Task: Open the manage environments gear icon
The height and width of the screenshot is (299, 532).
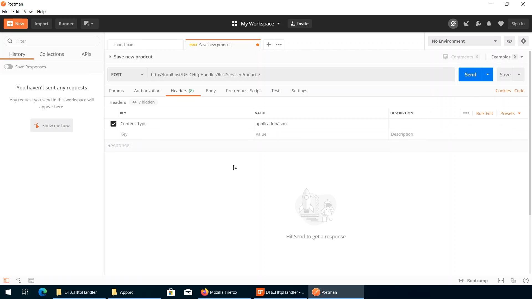Action: 523,41
